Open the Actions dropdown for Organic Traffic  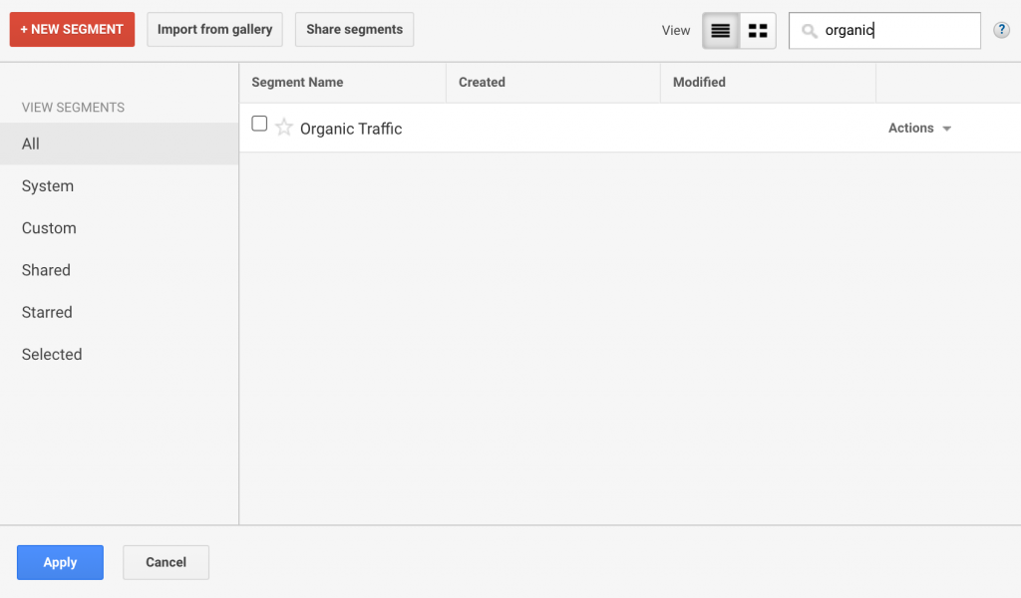[x=919, y=129]
